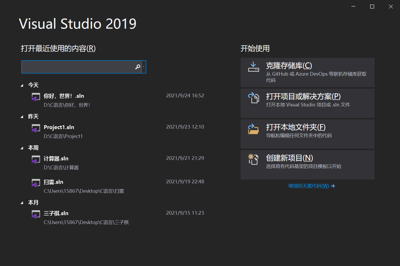Maximize the Visual Studio 2019 window
The image size is (400, 266).
(x=372, y=7)
